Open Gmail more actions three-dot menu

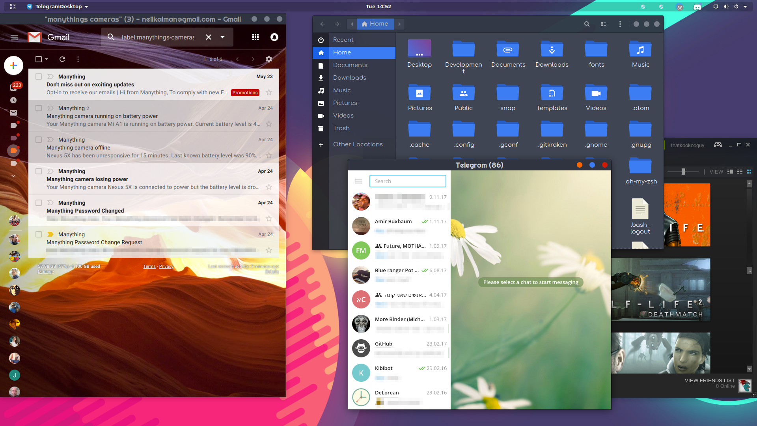[78, 59]
